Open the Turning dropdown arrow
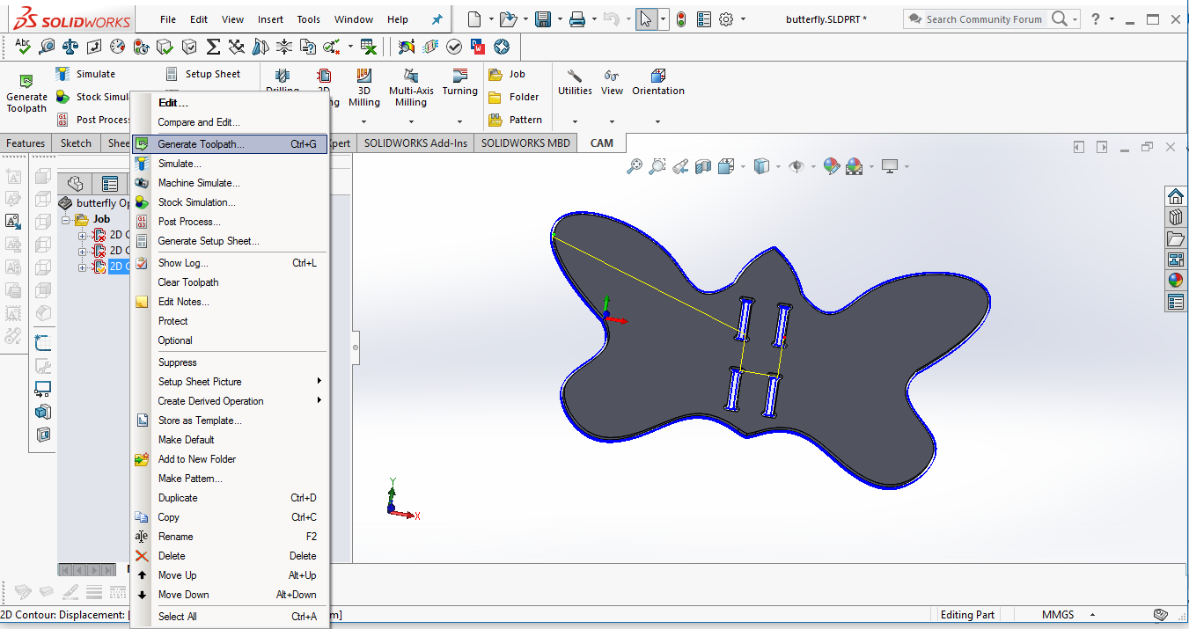The width and height of the screenshot is (1189, 629). click(459, 121)
